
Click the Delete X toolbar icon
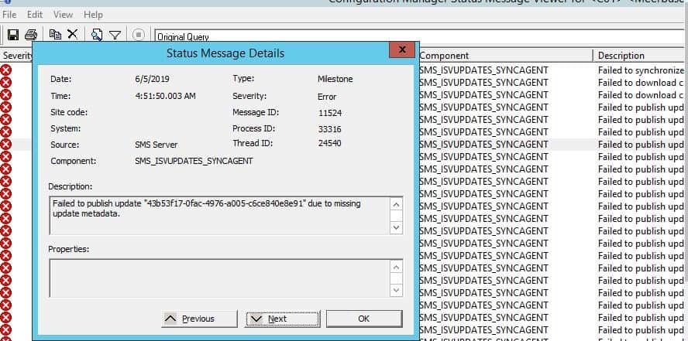[x=72, y=34]
